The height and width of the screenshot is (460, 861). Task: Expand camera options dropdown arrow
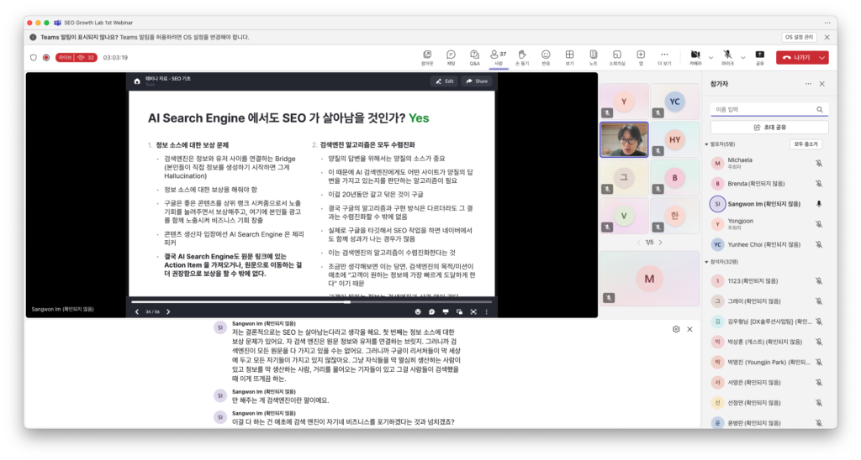[710, 58]
